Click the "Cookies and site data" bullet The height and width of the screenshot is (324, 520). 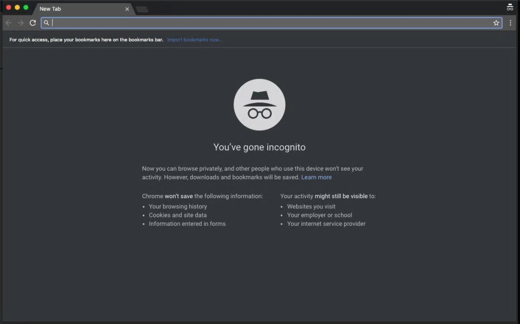[x=178, y=215]
